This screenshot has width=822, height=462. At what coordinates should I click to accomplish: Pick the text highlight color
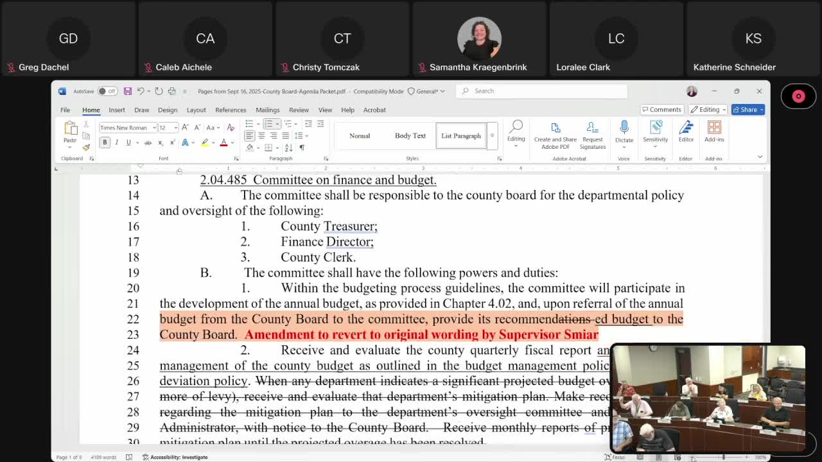(x=205, y=142)
